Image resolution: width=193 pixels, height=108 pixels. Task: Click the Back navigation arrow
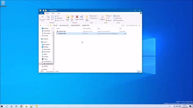pyautogui.click(x=40, y=25)
